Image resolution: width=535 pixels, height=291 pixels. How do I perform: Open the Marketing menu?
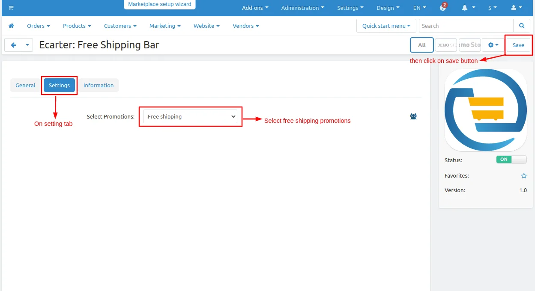pos(165,26)
